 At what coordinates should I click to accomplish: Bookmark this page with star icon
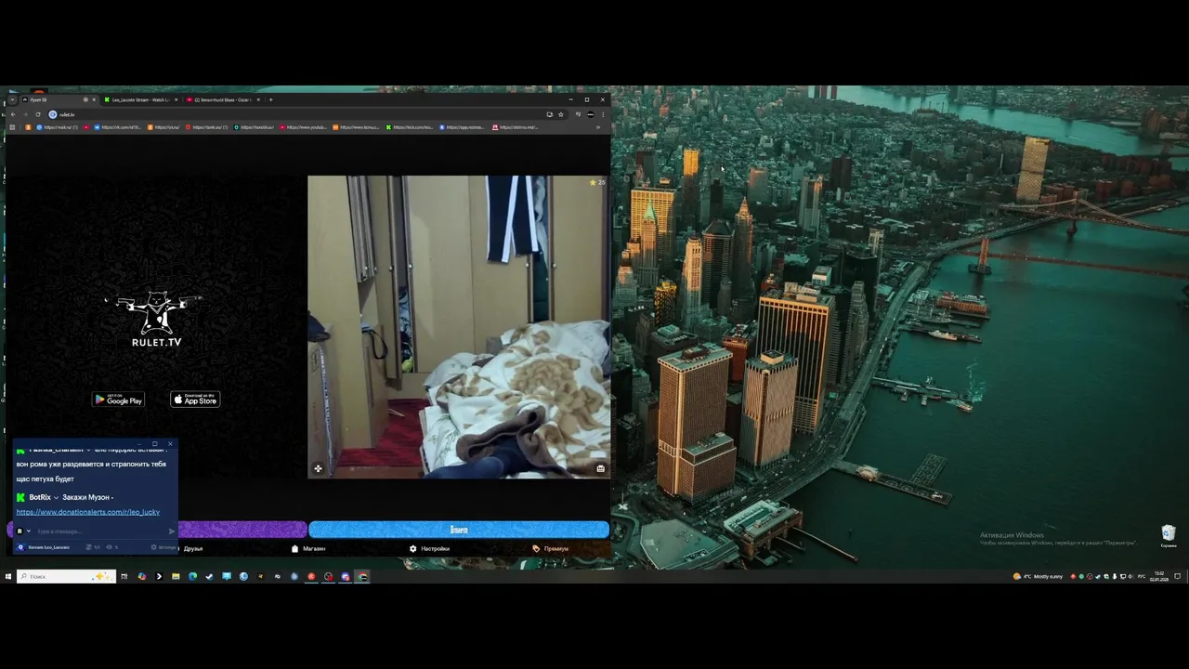[561, 114]
